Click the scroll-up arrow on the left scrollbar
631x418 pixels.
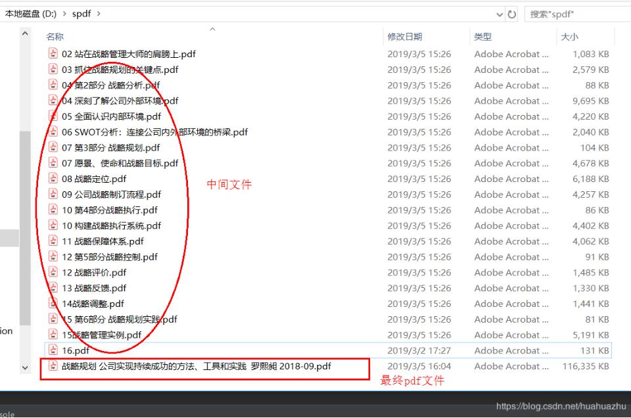coord(24,33)
